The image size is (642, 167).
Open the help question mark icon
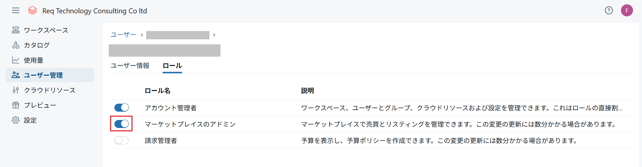[x=609, y=11]
